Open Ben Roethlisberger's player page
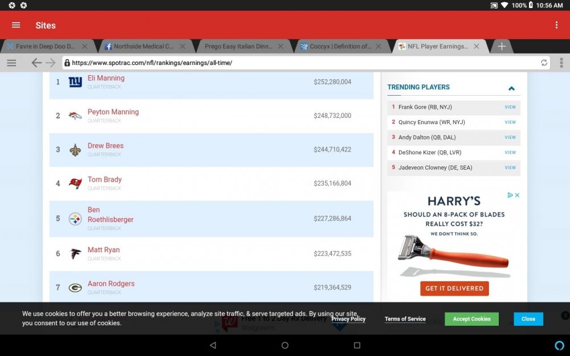 111,215
